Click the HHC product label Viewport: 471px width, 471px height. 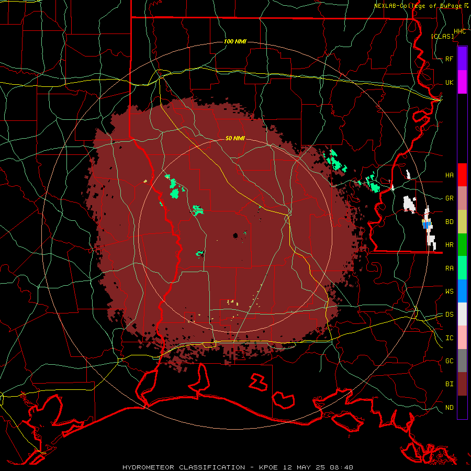pyautogui.click(x=460, y=31)
